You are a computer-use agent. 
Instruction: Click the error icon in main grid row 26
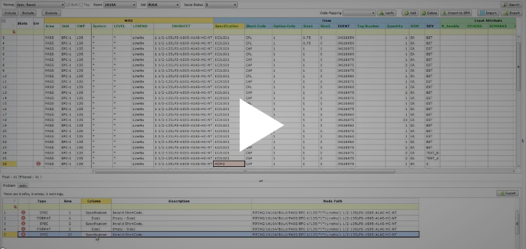tap(38, 164)
